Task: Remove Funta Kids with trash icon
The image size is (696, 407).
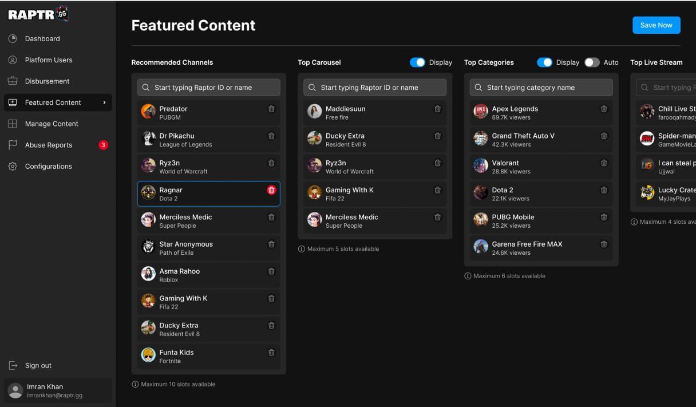Action: click(271, 353)
